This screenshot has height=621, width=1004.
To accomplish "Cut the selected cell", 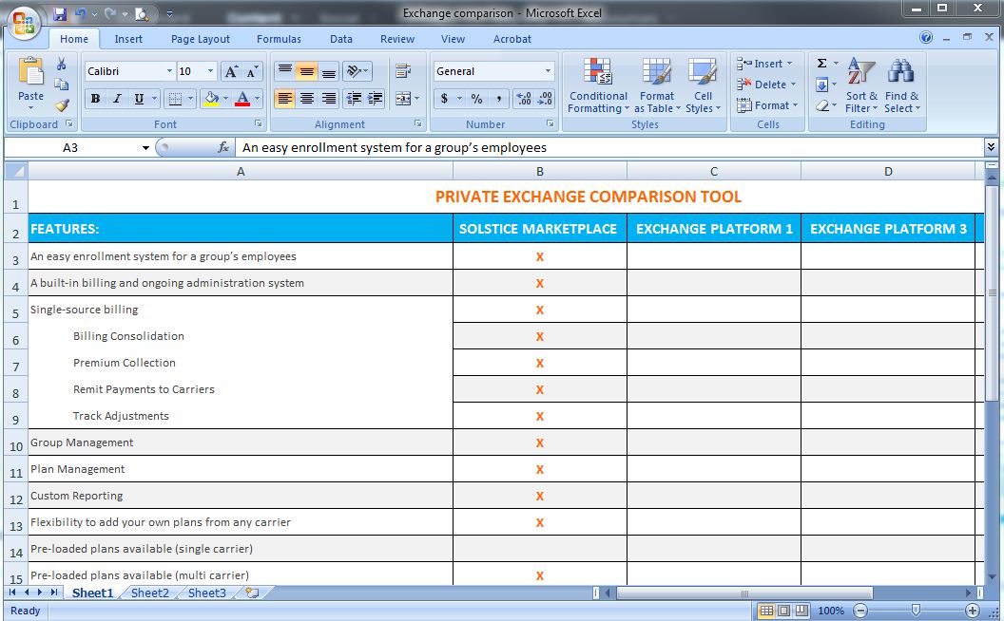I will (62, 64).
